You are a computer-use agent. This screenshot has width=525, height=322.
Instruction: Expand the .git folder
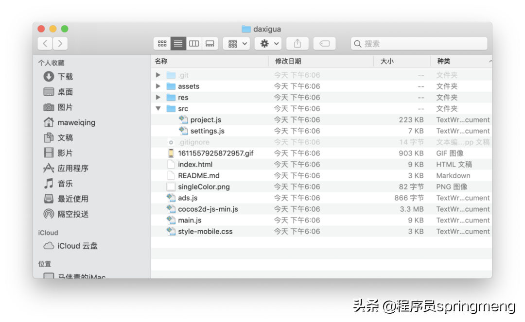158,75
